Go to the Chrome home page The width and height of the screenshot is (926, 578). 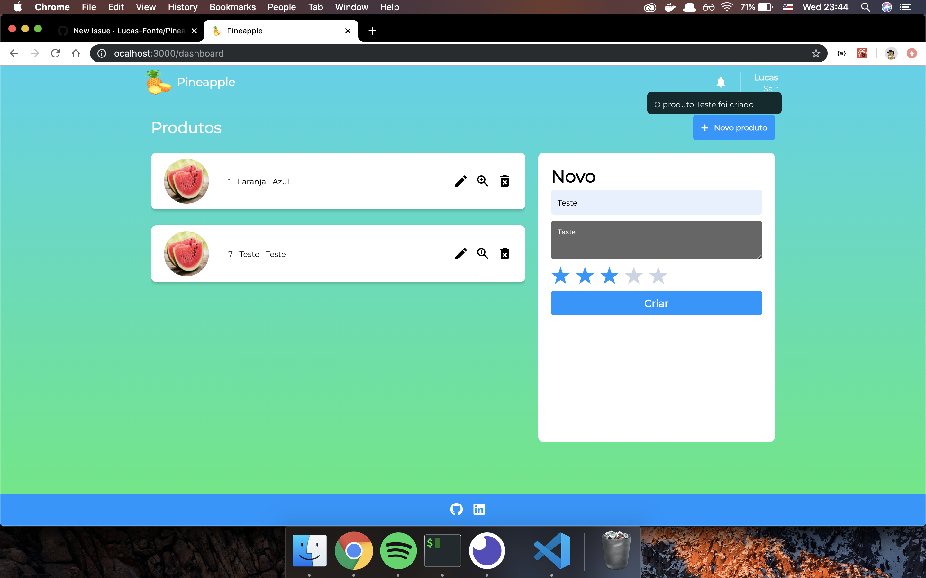click(x=76, y=53)
